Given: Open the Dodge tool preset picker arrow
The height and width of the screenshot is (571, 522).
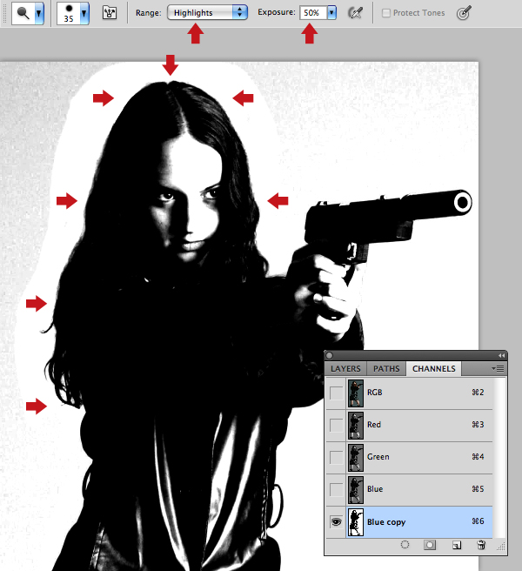Looking at the screenshot, I should point(39,13).
